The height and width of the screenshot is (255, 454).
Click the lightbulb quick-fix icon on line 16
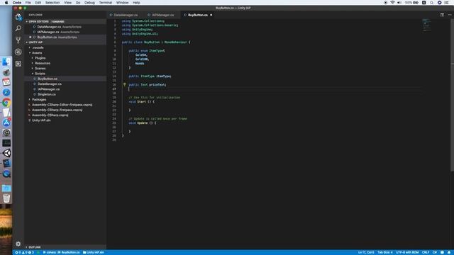(x=125, y=84)
